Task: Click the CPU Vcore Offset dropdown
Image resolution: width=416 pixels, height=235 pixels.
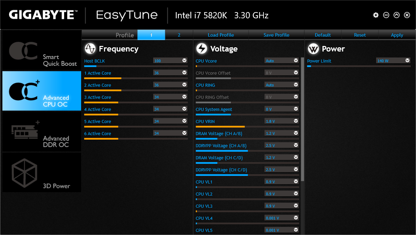Action: (x=281, y=73)
